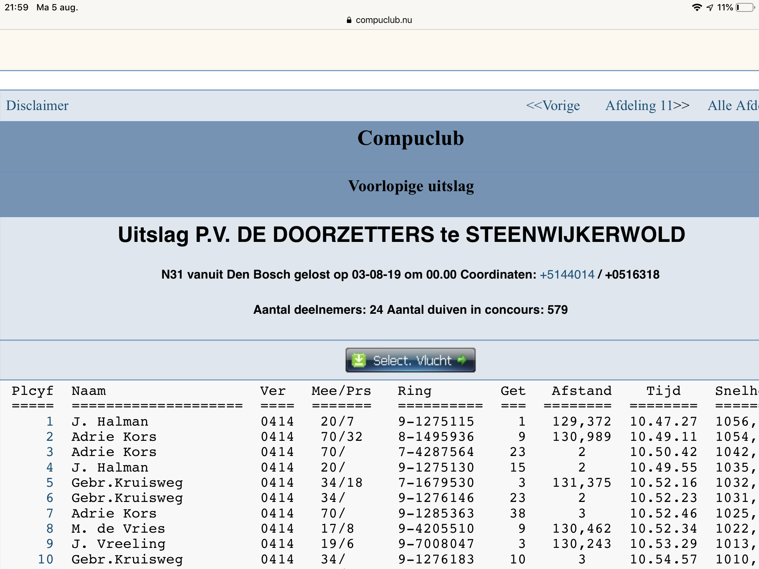This screenshot has height=569, width=759.
Task: Click the Plcyf column header
Action: pyautogui.click(x=33, y=391)
